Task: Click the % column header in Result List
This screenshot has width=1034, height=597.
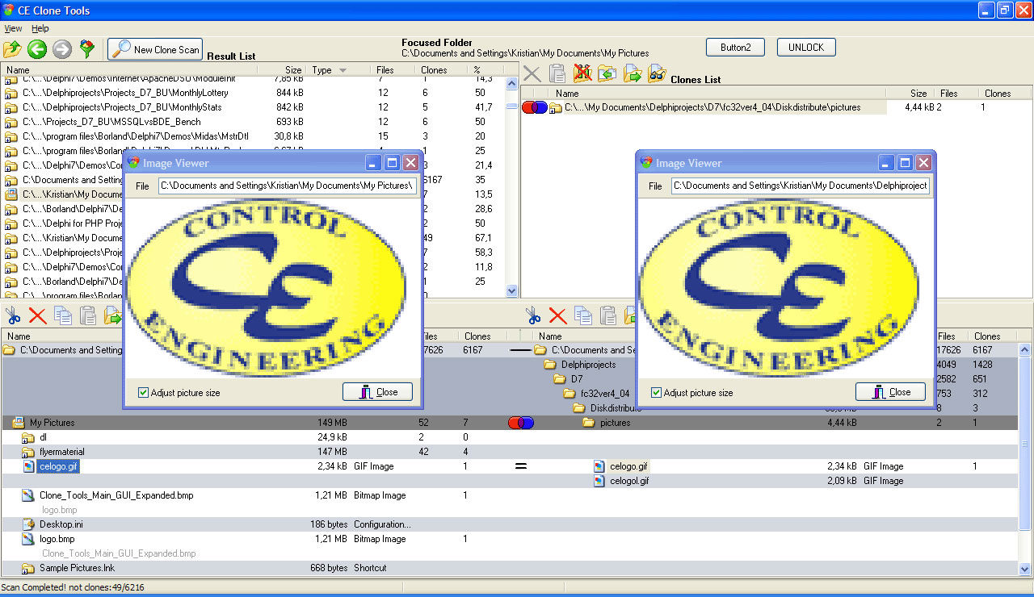Action: point(477,70)
